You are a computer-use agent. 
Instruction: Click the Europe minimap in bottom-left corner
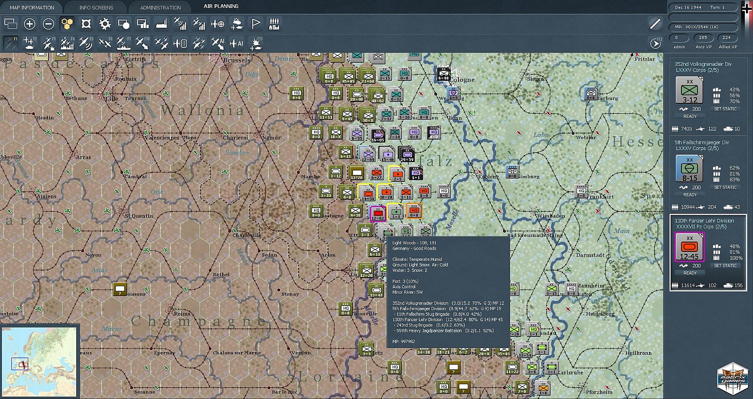pos(39,362)
